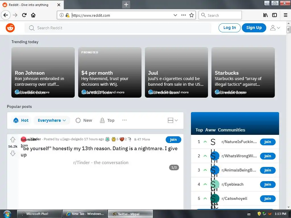Screen dimensions: 291x218
Task: Click the r/Tinder subreddit icon
Action: [x=24, y=139]
